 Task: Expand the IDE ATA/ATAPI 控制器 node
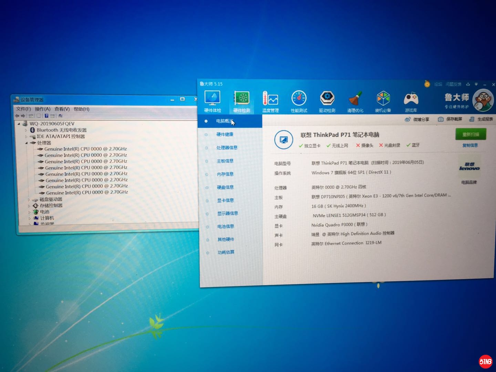point(26,137)
